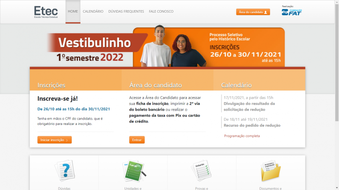Viewport: 339px width, 190px height.
Task: Click the Entrar button
Action: [137, 140]
